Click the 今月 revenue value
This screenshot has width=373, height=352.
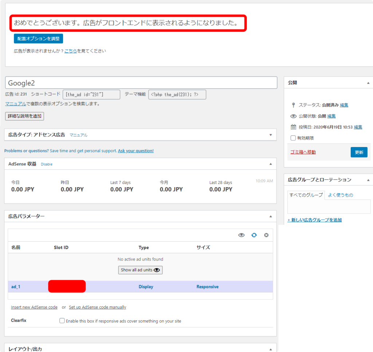click(x=171, y=189)
